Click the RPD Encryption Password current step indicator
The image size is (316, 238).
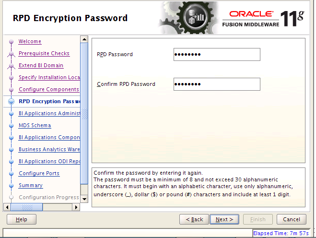click(x=12, y=101)
